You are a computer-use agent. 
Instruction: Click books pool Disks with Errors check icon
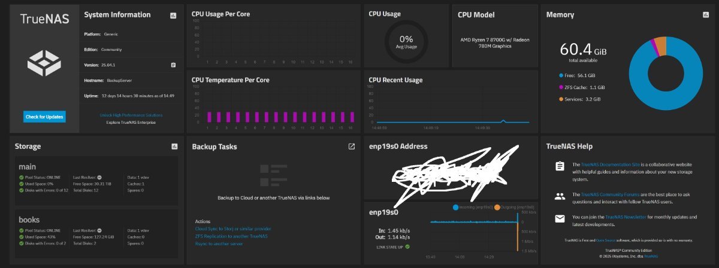coord(21,242)
